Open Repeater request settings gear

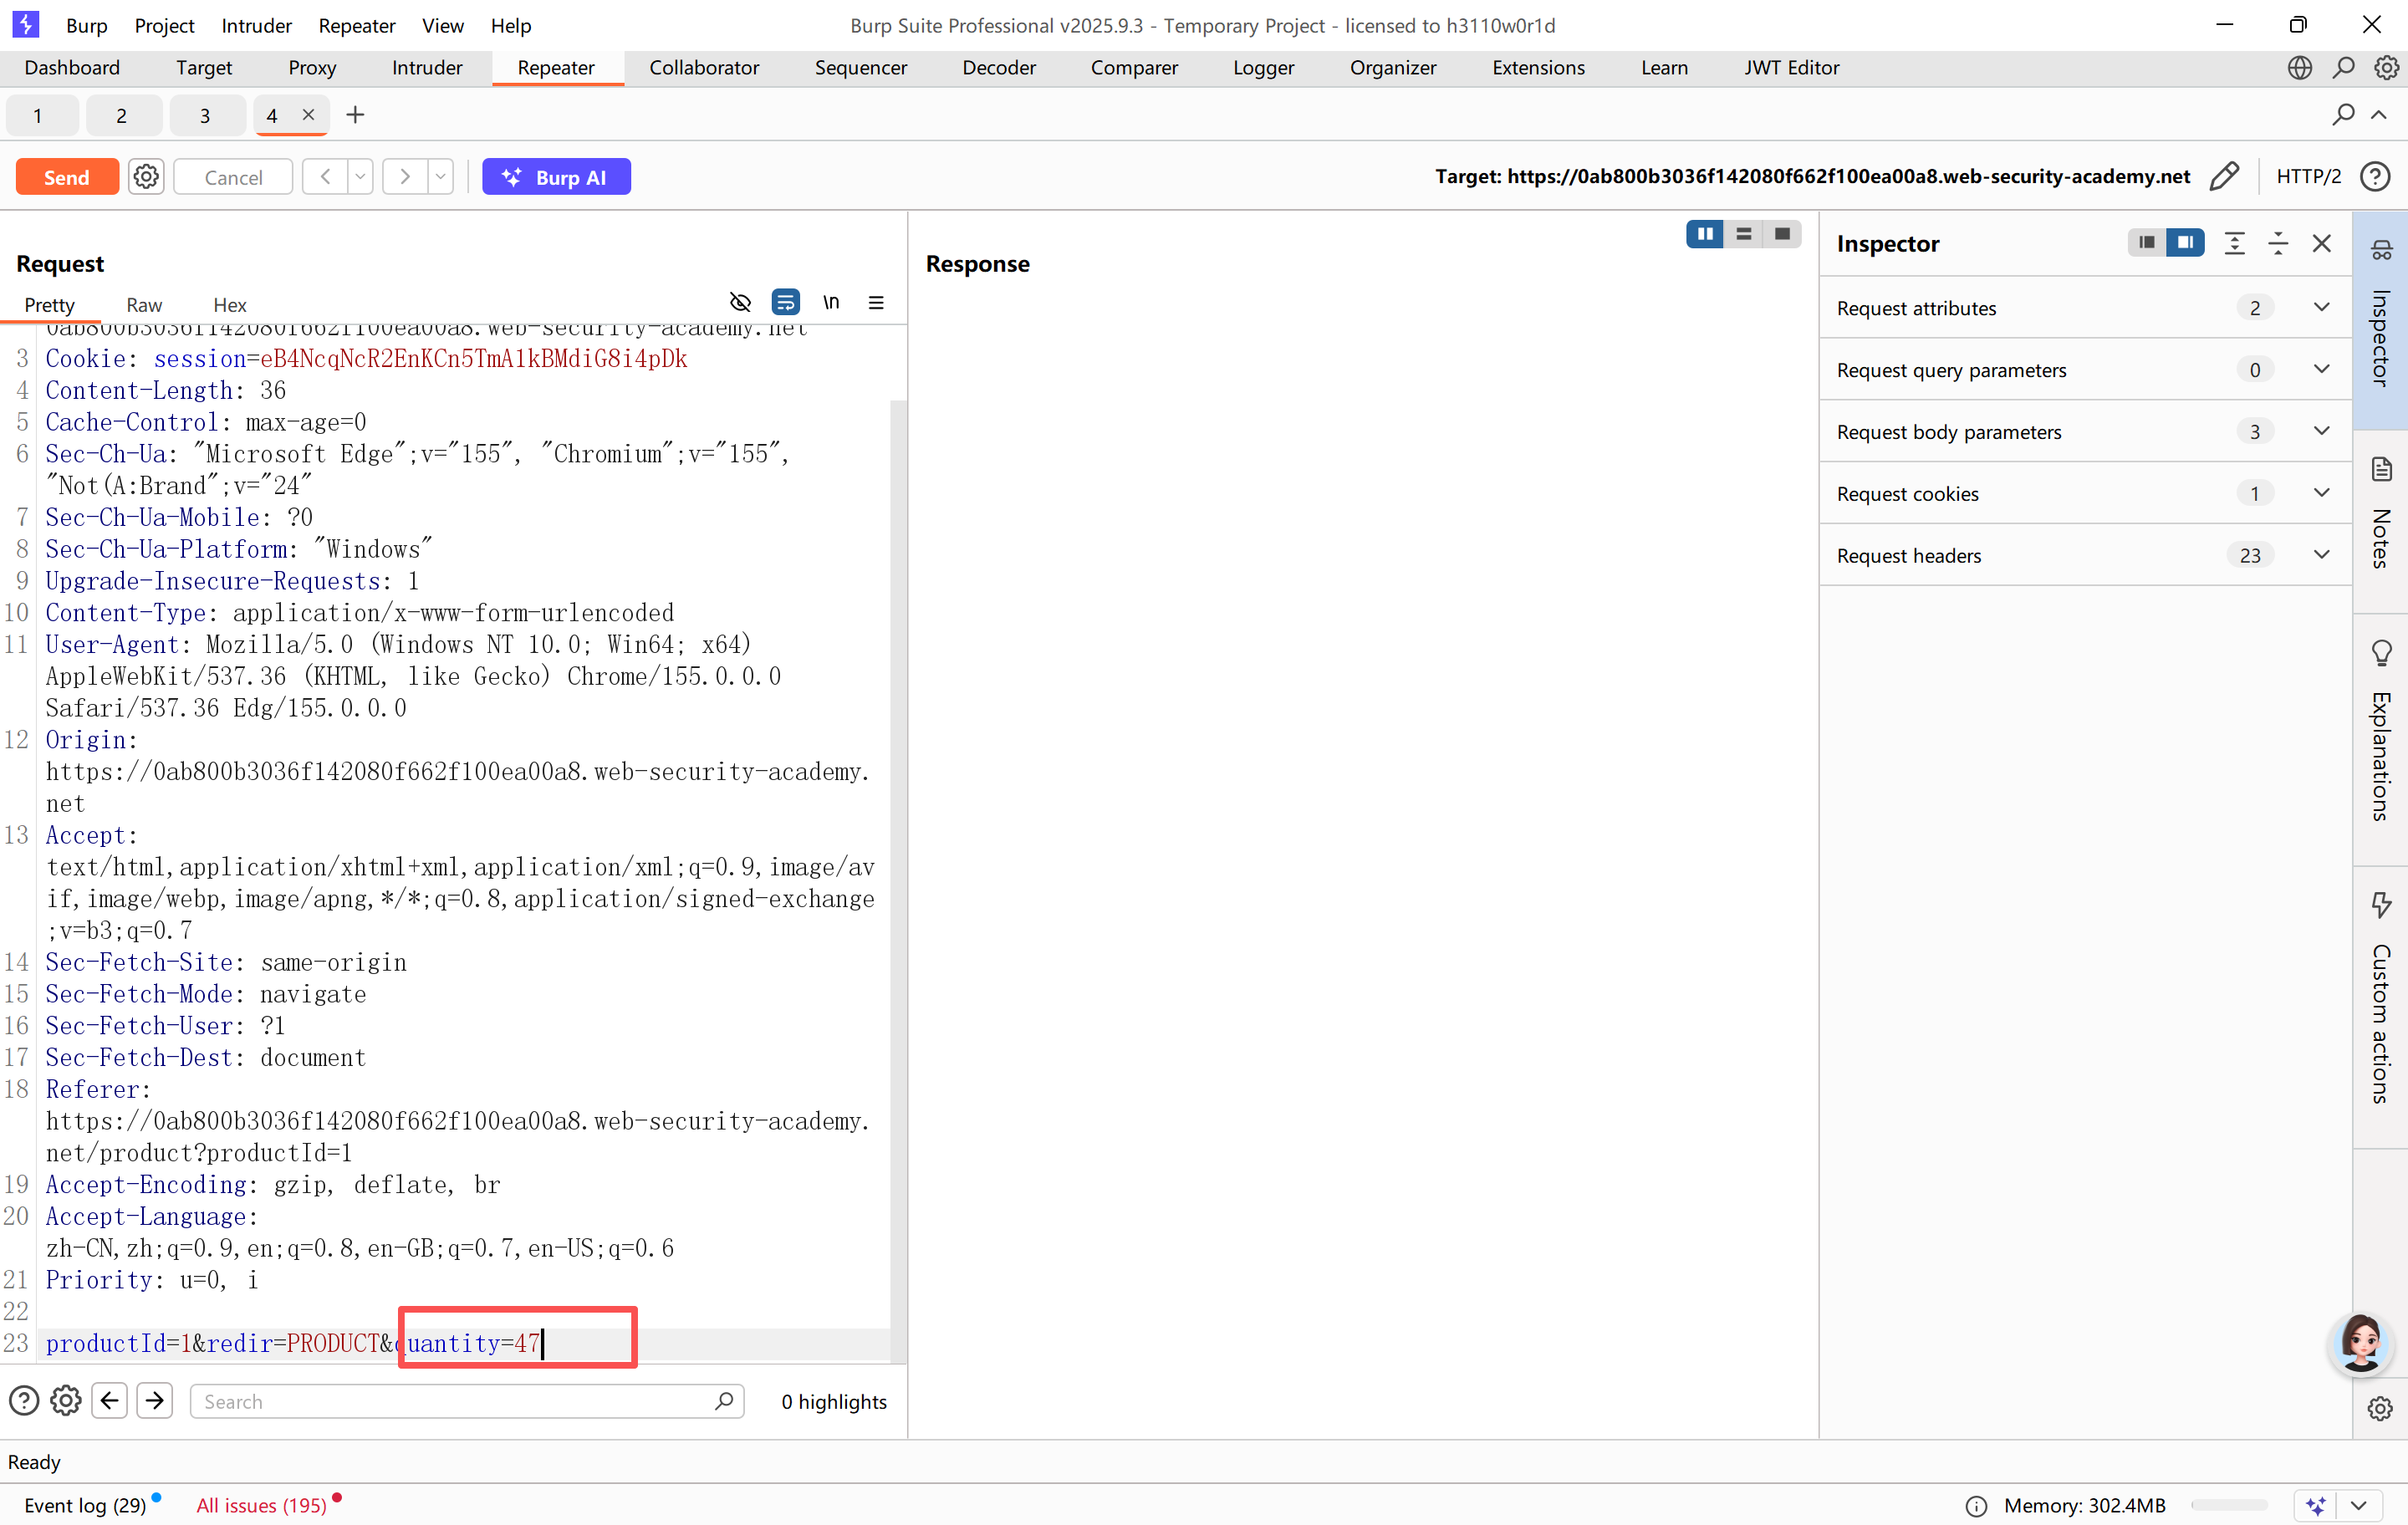[x=146, y=177]
